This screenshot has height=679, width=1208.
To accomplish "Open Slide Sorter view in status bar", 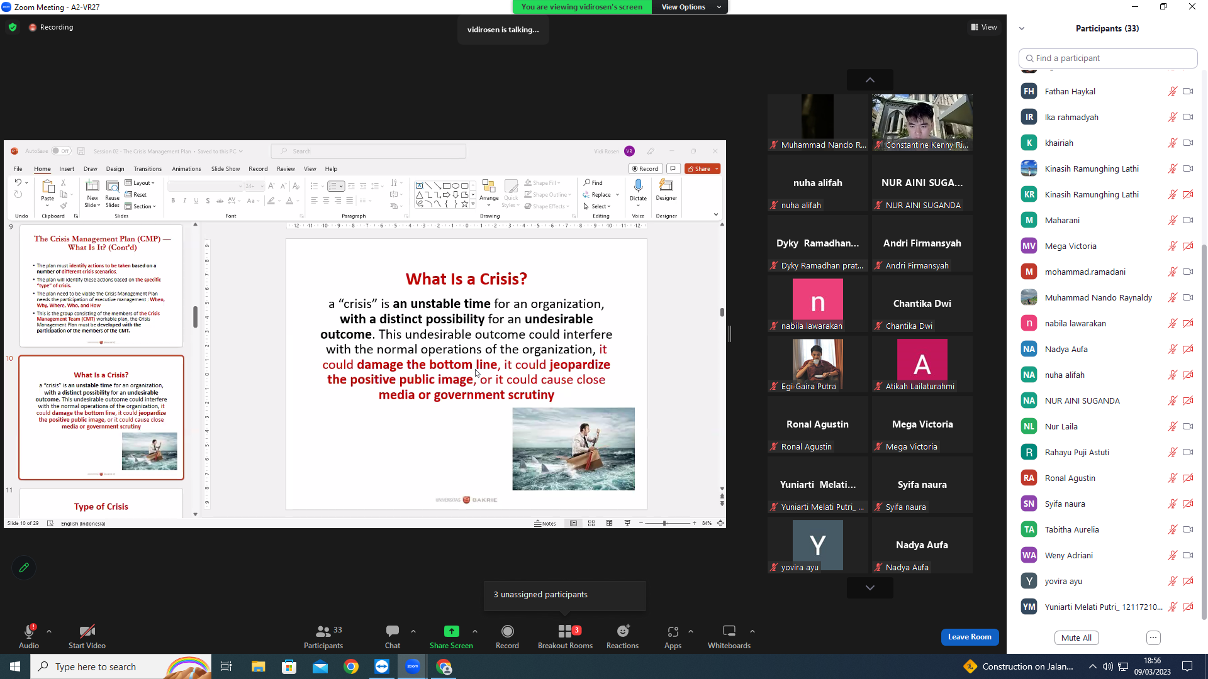I will [591, 523].
